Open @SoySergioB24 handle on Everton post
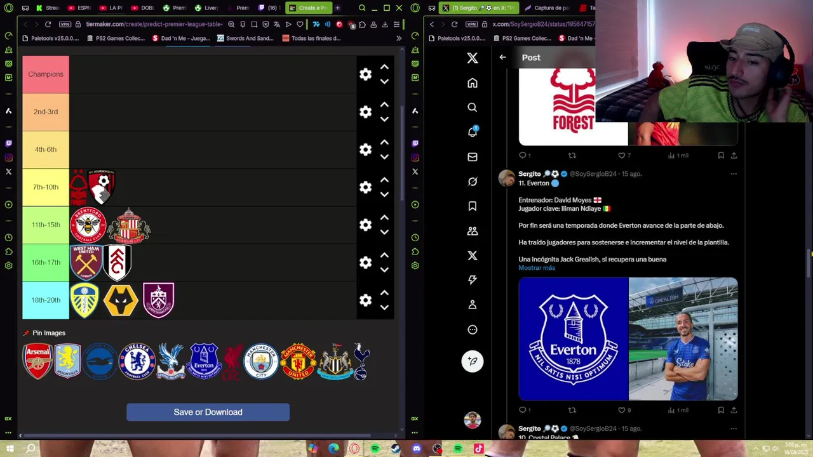Viewport: 813px width, 457px height. click(593, 174)
